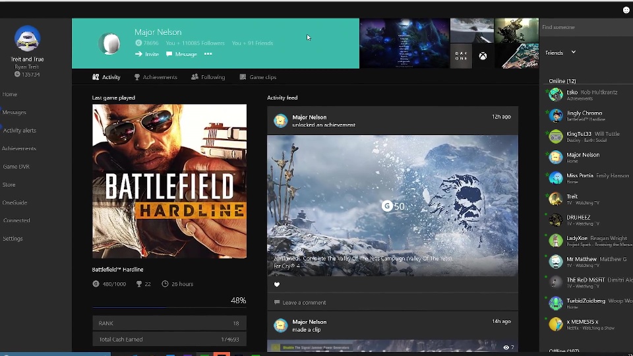Click the smiley feedback icon
This screenshot has height=356, width=633.
coord(626,10)
